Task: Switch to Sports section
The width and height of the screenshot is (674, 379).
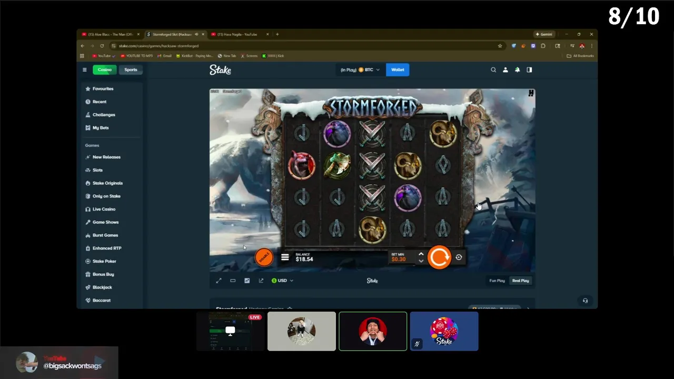Action: 131,69
